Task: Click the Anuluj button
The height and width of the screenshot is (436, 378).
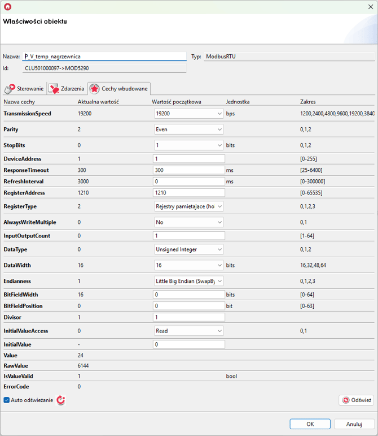Action: coord(354,424)
